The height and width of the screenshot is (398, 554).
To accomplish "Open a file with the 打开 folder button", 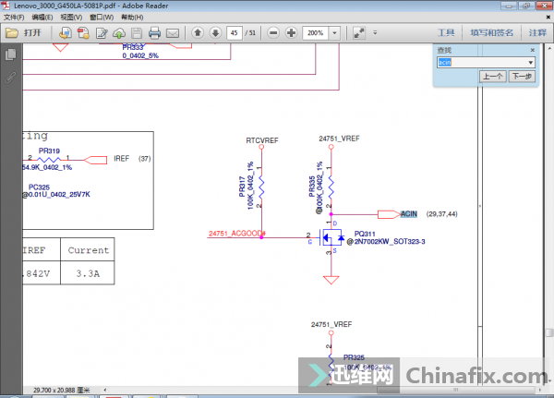I will coord(24,33).
